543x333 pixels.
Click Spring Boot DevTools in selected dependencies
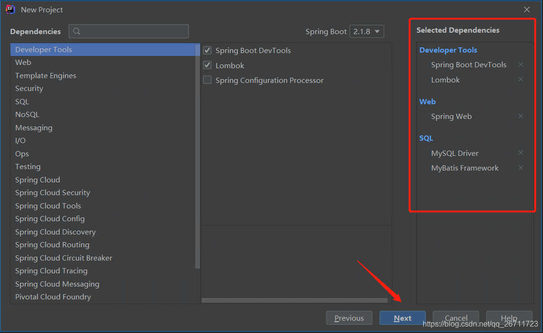(x=469, y=65)
